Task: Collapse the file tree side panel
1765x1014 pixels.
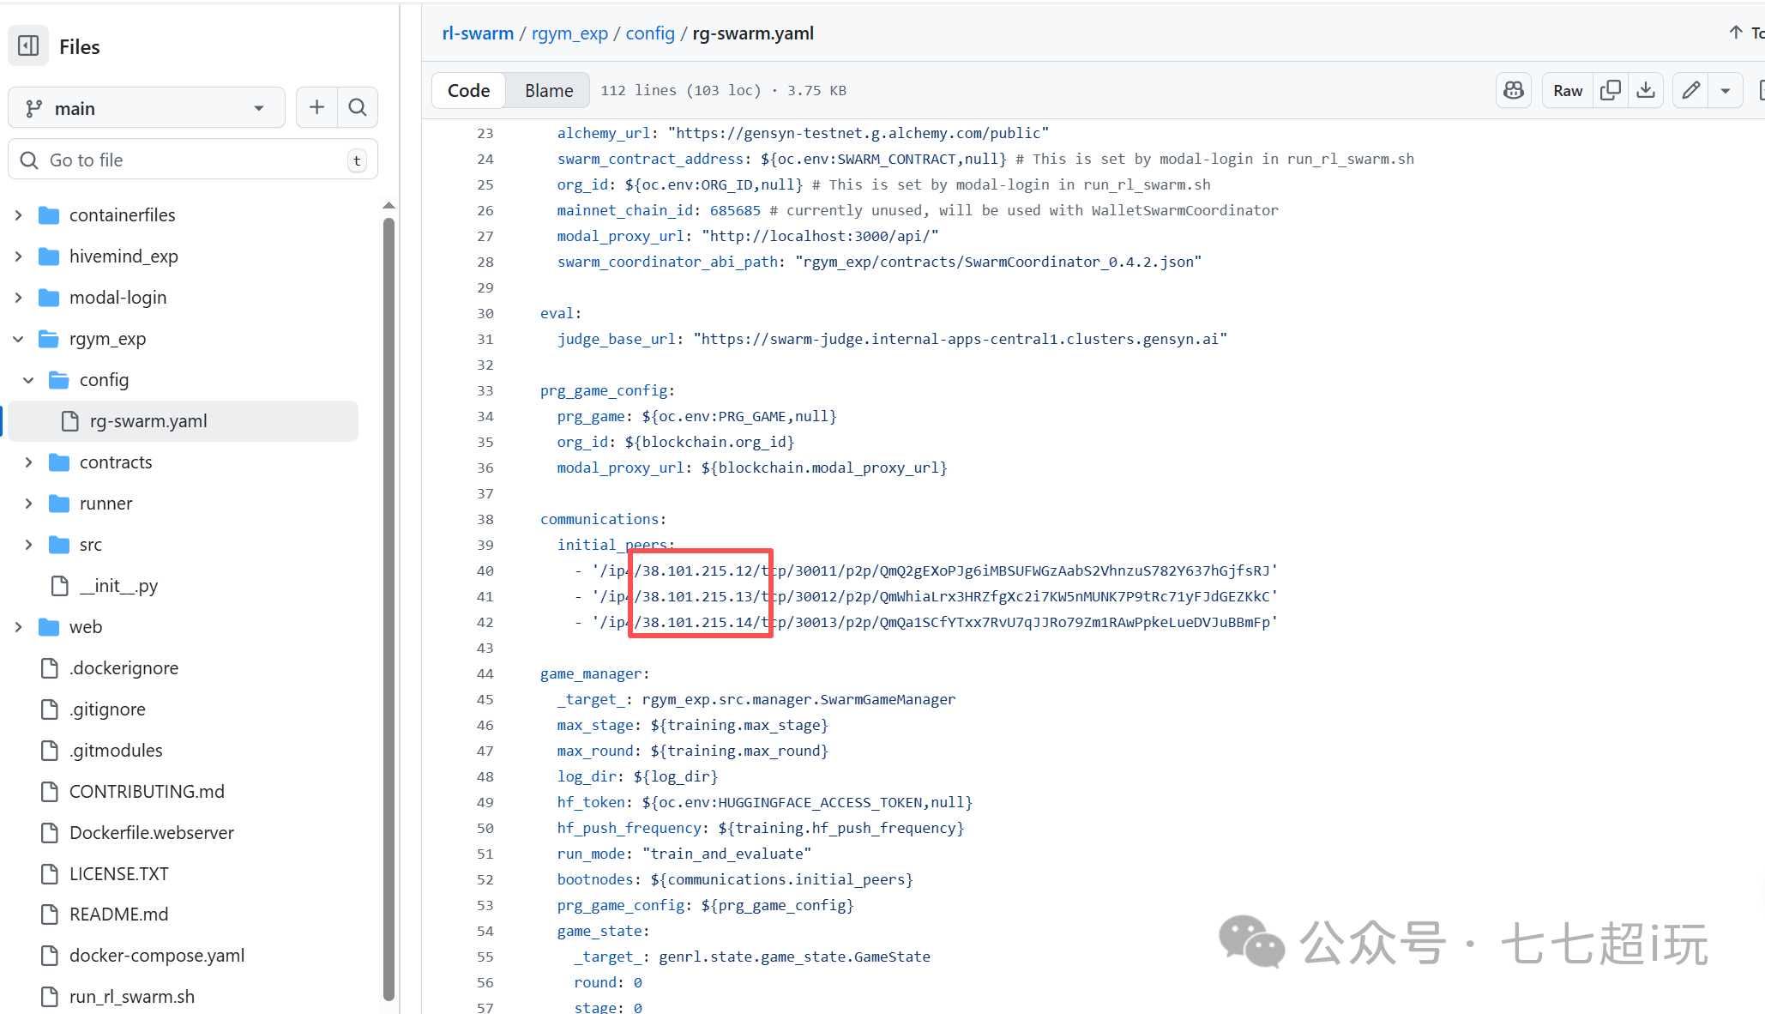Action: pos(28,45)
